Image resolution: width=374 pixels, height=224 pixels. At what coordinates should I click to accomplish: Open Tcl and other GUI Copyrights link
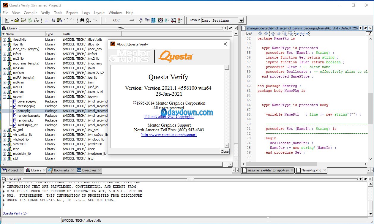click(169, 117)
